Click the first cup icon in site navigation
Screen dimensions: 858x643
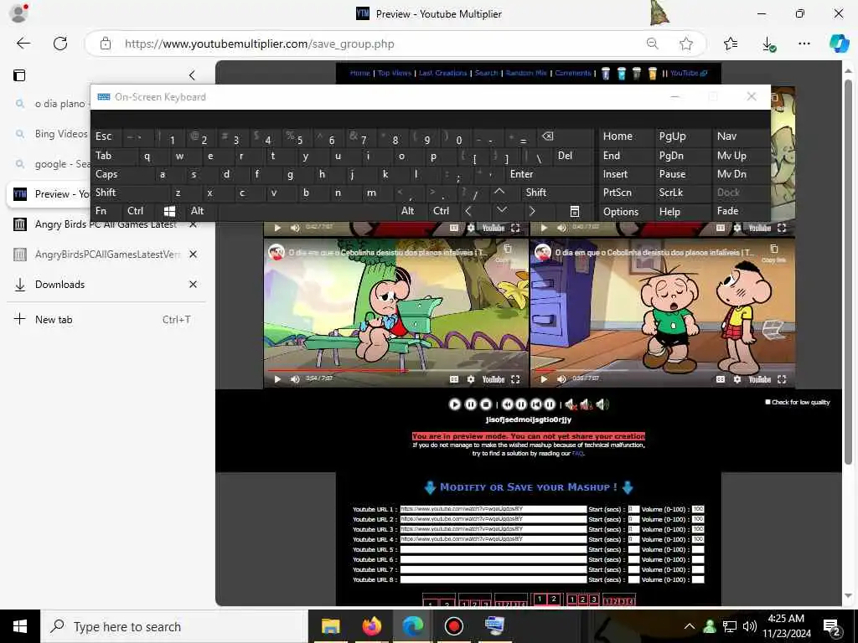point(605,74)
